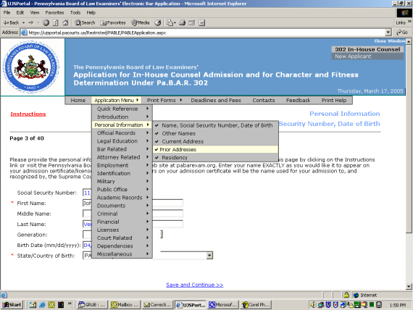Image resolution: width=413 pixels, height=310 pixels.
Task: Click the page icon in the address bar
Action: [x=24, y=33]
